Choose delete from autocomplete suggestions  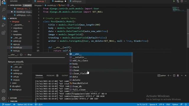point(101,80)
